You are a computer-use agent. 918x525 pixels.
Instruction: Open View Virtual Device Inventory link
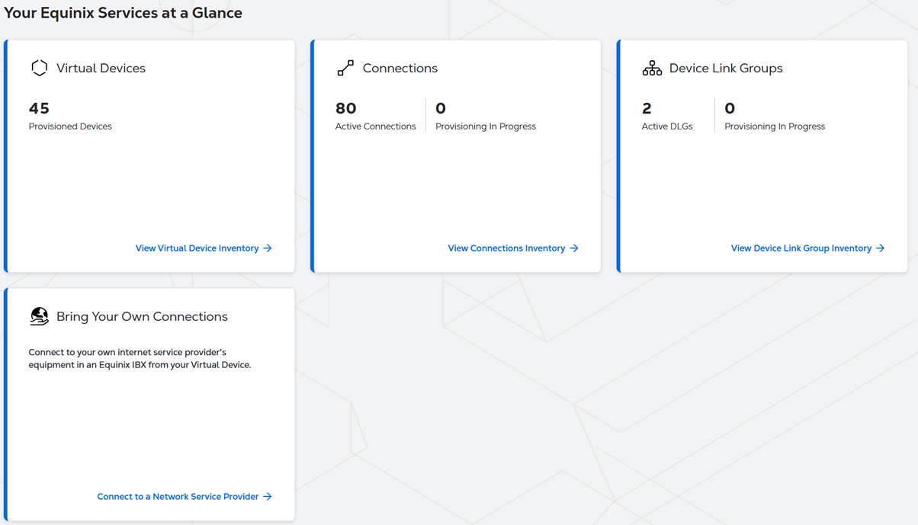[x=204, y=248]
